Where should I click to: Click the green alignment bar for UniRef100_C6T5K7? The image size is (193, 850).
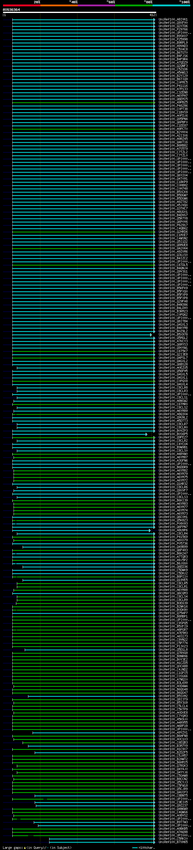[x=84, y=351]
